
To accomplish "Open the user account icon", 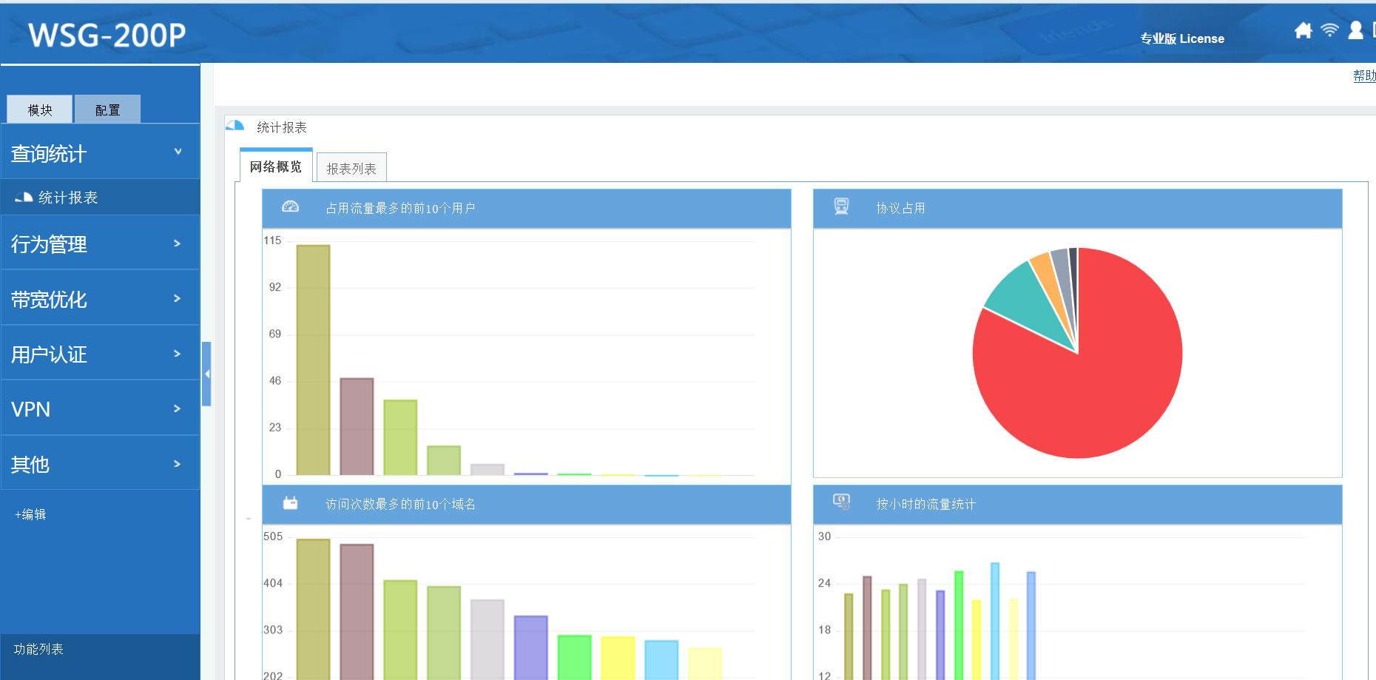I will coord(1355,30).
